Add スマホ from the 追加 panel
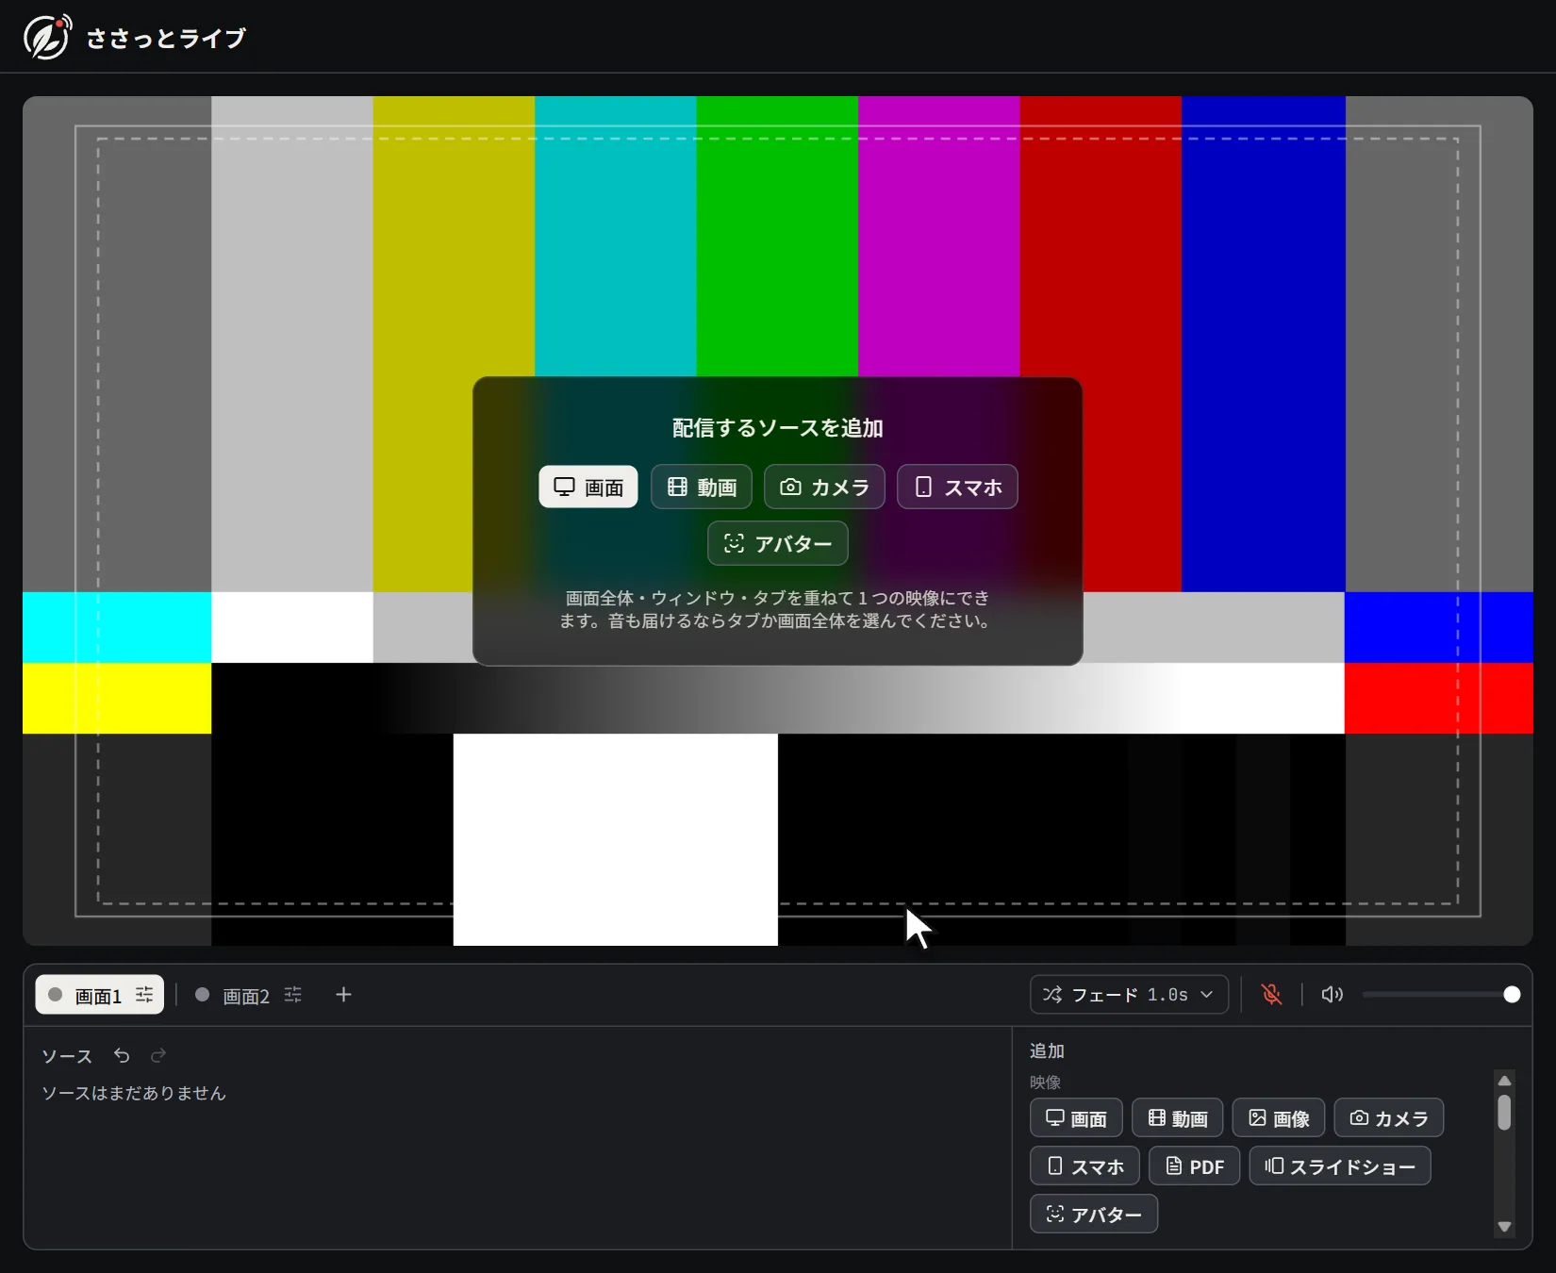 (x=1084, y=1166)
